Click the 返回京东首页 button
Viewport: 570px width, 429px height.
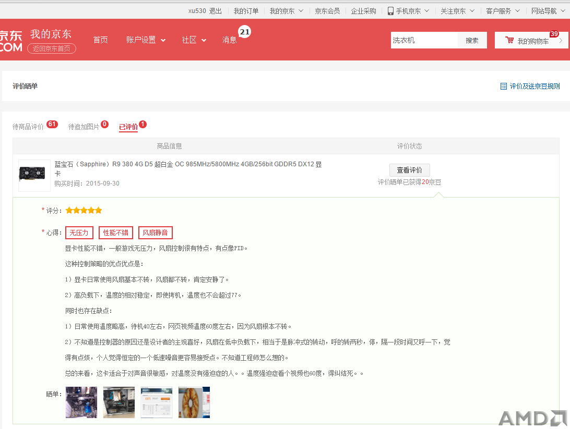tap(52, 48)
